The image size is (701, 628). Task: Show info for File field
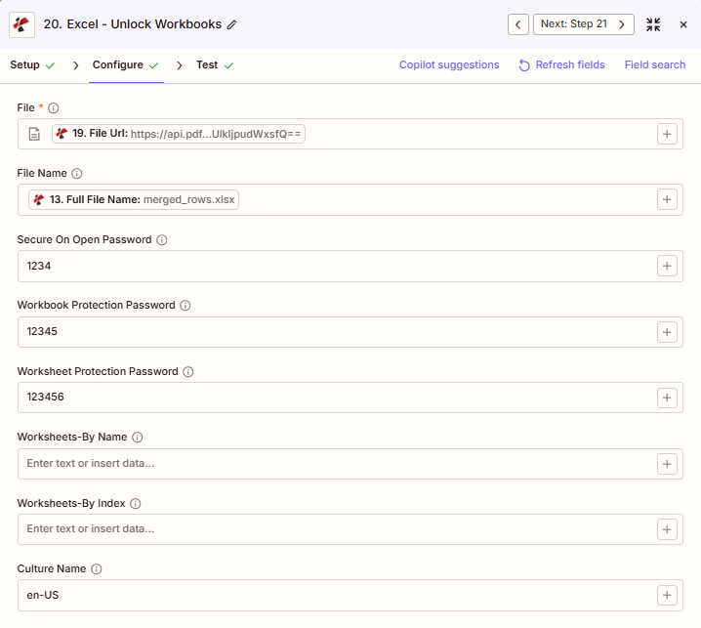click(53, 108)
